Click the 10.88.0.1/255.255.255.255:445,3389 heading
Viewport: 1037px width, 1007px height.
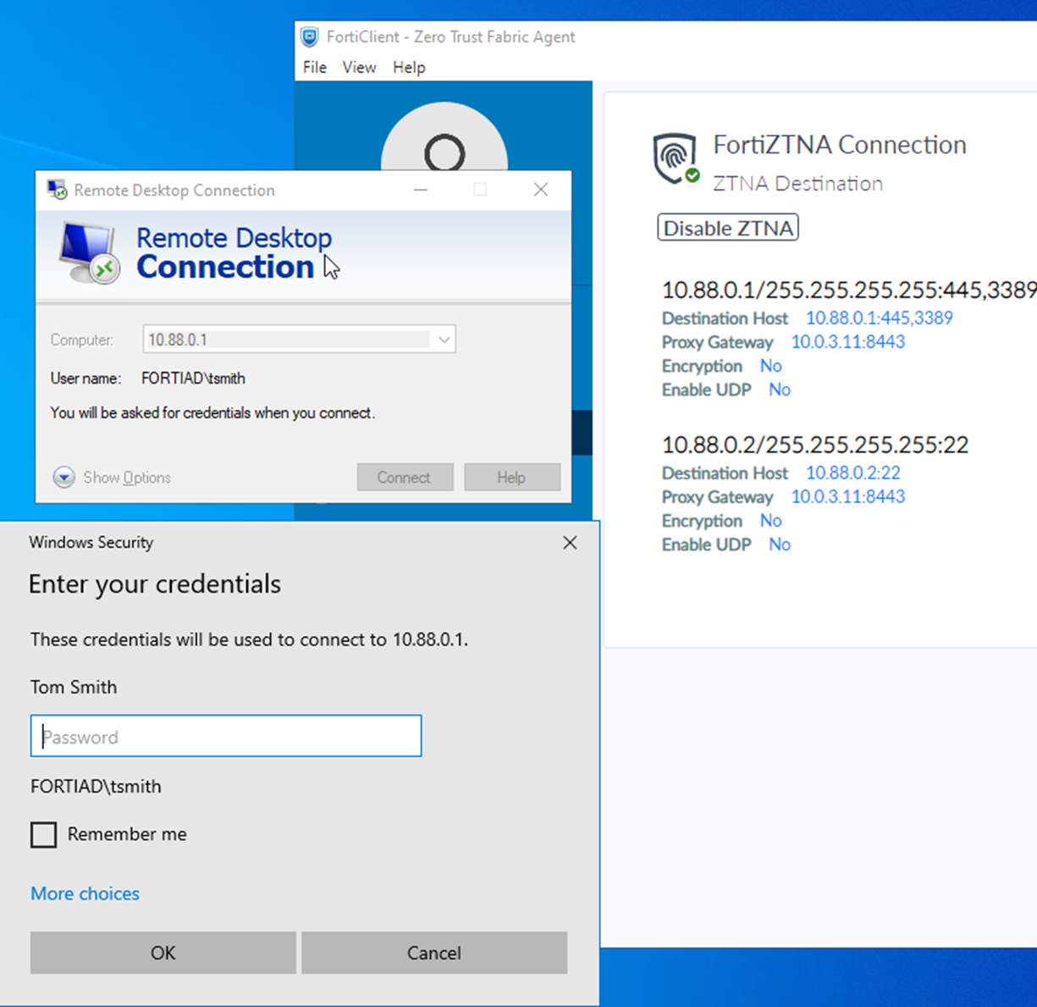pos(849,290)
